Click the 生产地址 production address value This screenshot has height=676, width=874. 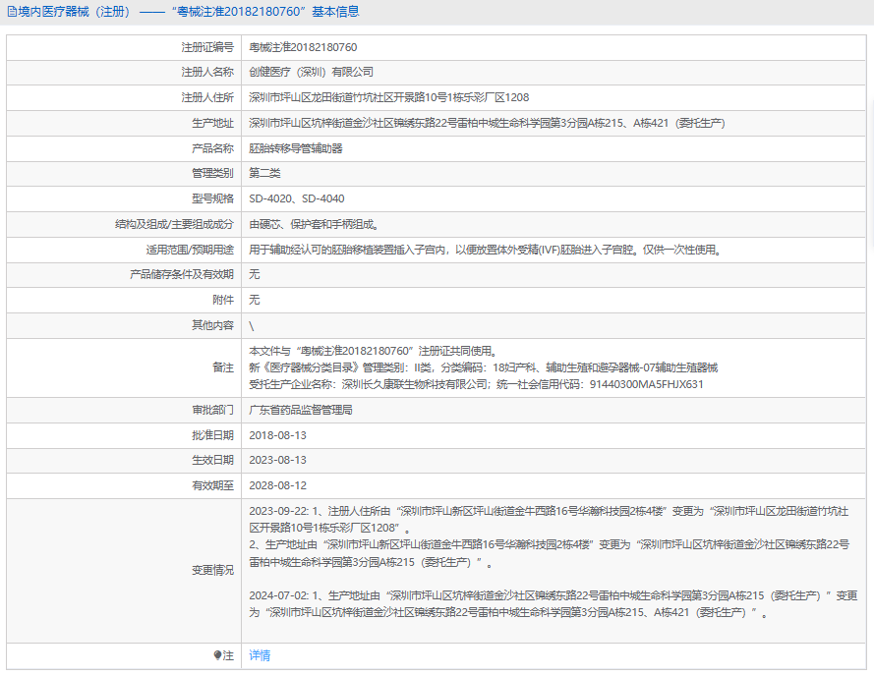(487, 123)
